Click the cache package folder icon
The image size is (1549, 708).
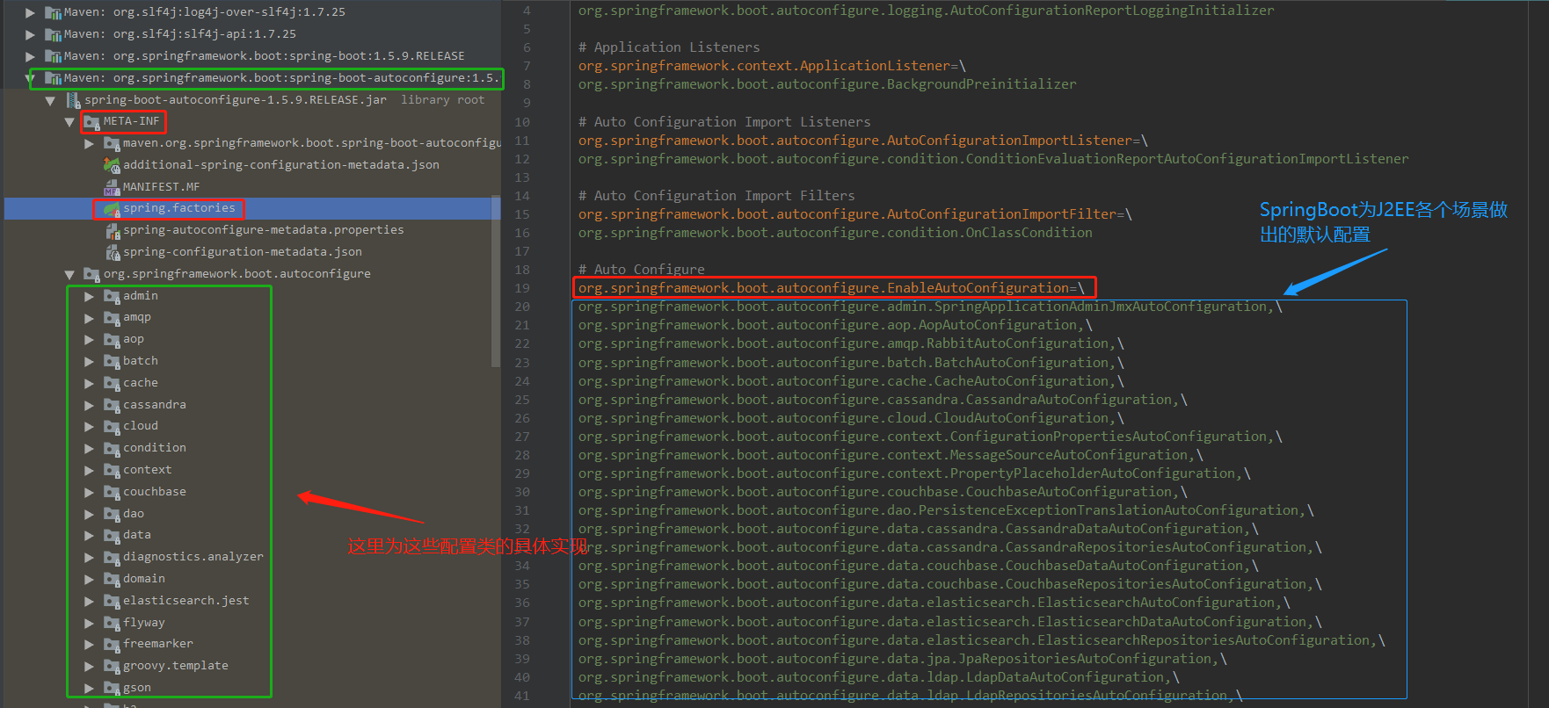tap(112, 383)
